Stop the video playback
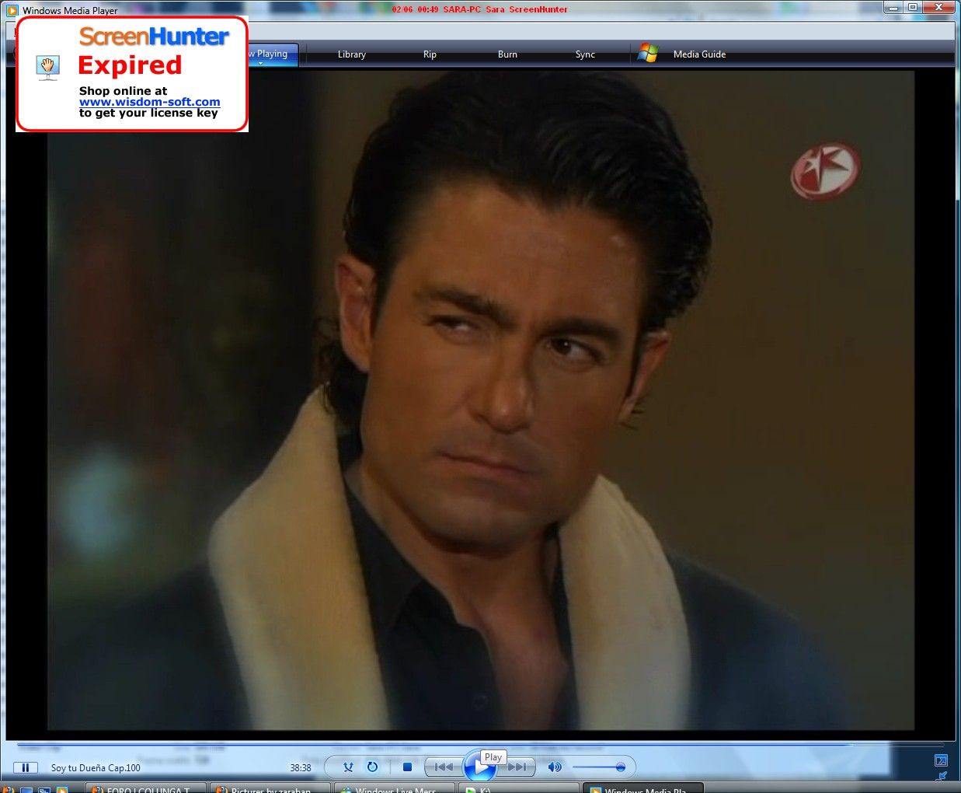 point(407,767)
